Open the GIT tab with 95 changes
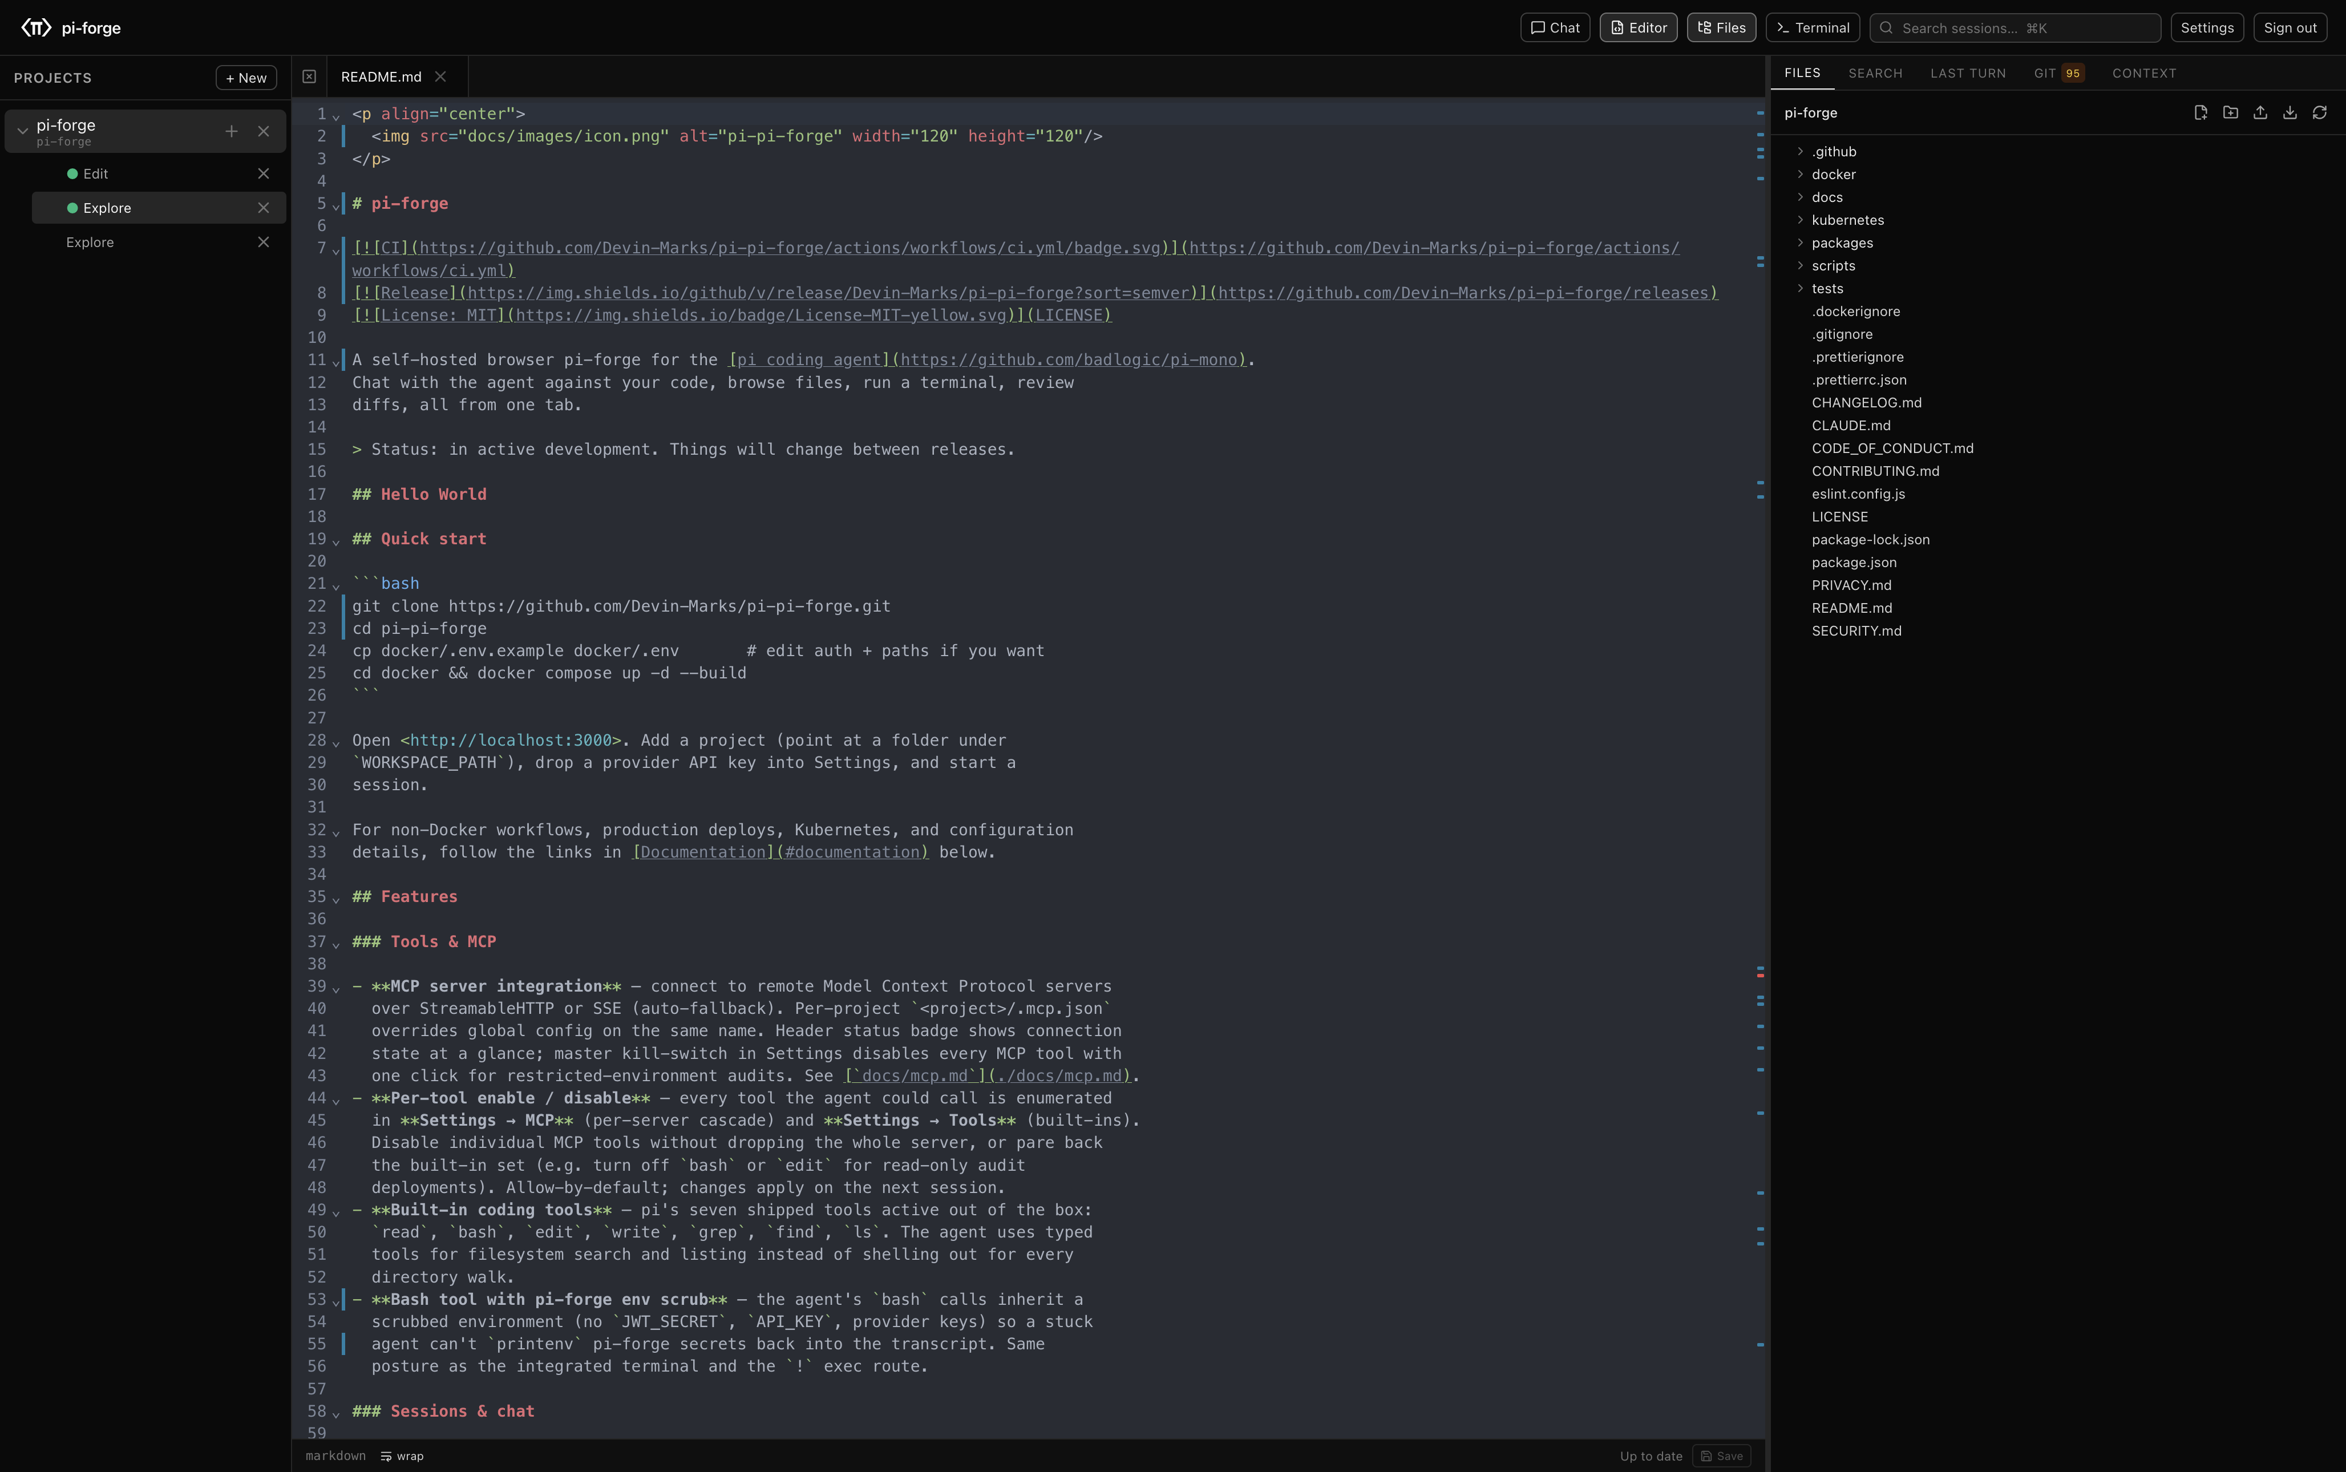 click(2059, 74)
